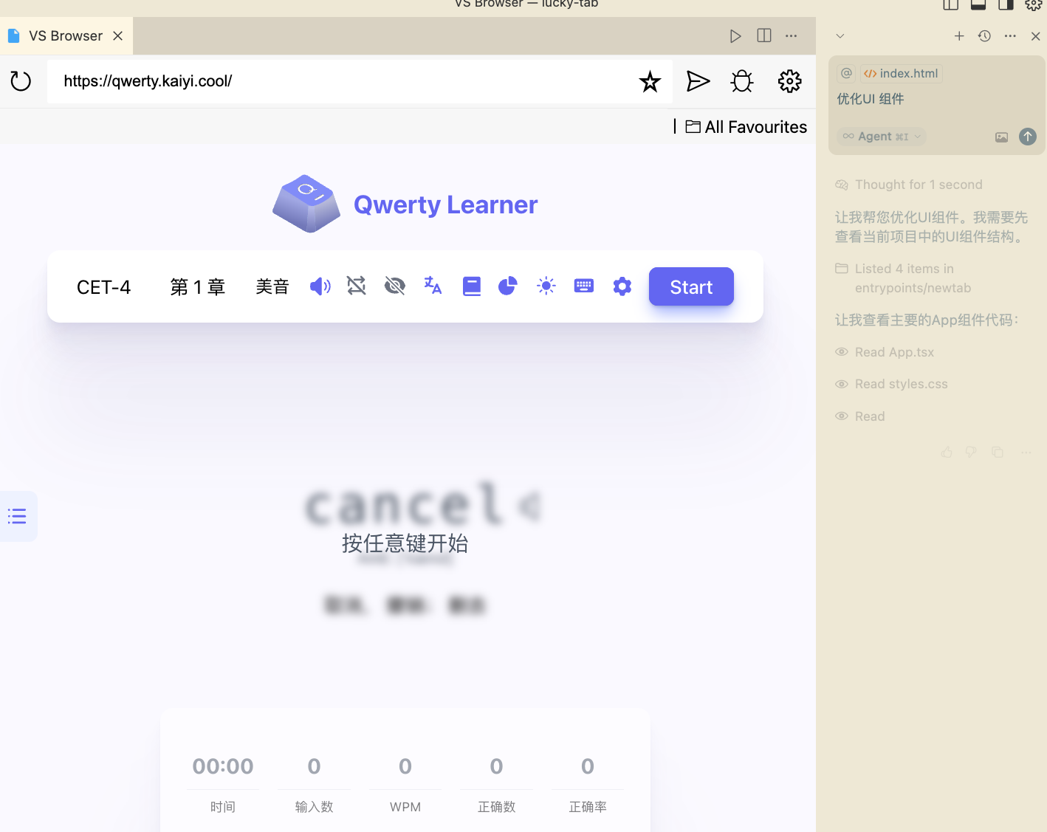Screen dimensions: 1047x832
Task: Open the error book icon
Action: [471, 286]
